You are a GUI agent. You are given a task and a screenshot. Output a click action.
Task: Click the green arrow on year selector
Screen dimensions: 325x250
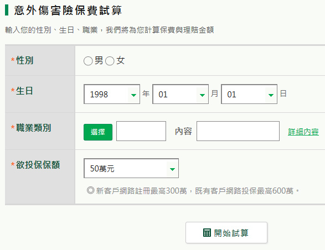tap(133, 95)
